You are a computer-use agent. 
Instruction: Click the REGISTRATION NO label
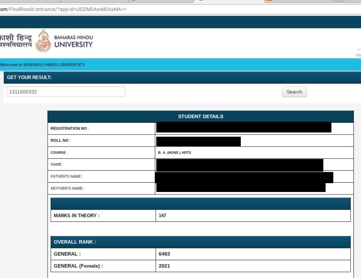(x=70, y=128)
